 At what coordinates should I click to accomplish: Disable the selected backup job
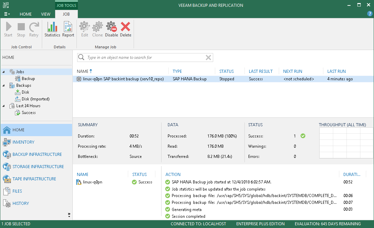coord(111,29)
